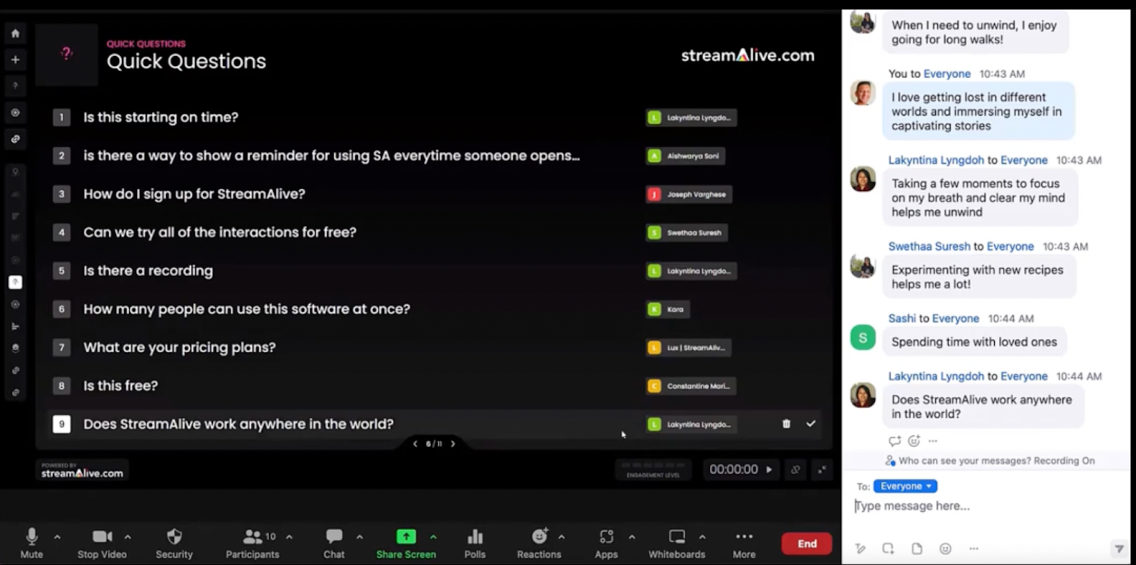
Task: Open the Home icon in StreamAlive sidebar
Action: coord(15,33)
